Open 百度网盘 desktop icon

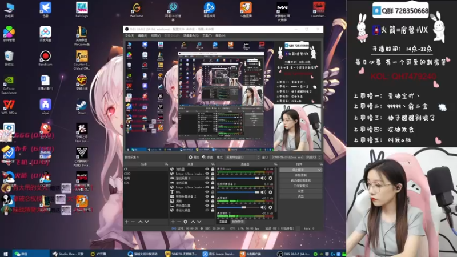coord(45,34)
